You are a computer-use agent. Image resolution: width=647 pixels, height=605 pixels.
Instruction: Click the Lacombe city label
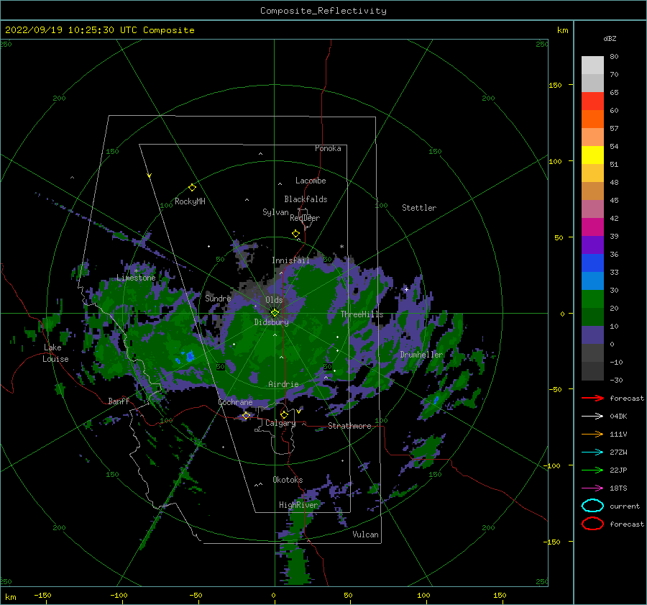(x=311, y=181)
